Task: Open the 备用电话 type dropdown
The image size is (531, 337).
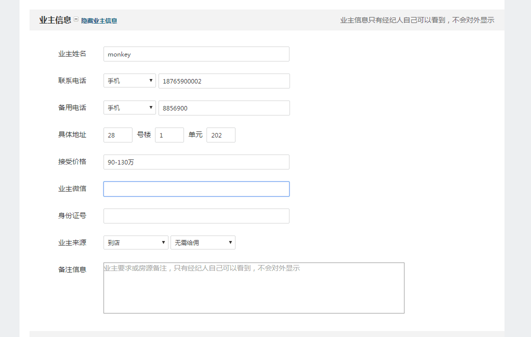Action: (129, 107)
